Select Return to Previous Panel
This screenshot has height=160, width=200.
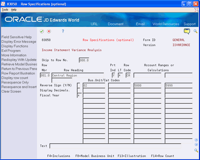point(19,69)
